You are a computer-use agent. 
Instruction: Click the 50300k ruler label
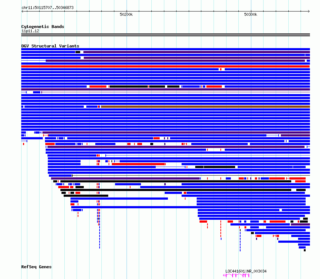[251, 14]
